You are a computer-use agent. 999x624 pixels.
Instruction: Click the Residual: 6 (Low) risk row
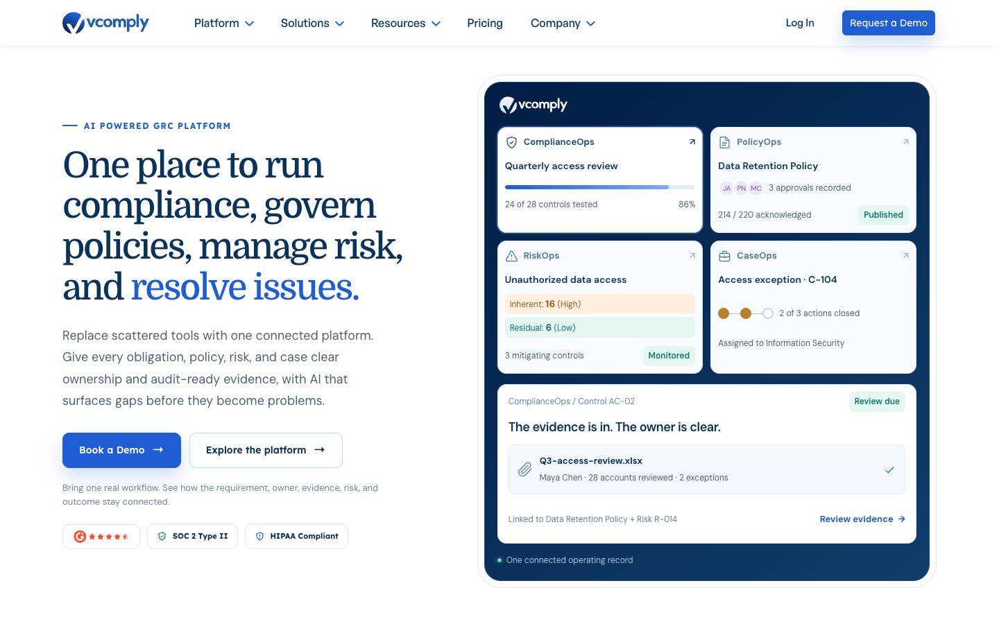pyautogui.click(x=600, y=327)
